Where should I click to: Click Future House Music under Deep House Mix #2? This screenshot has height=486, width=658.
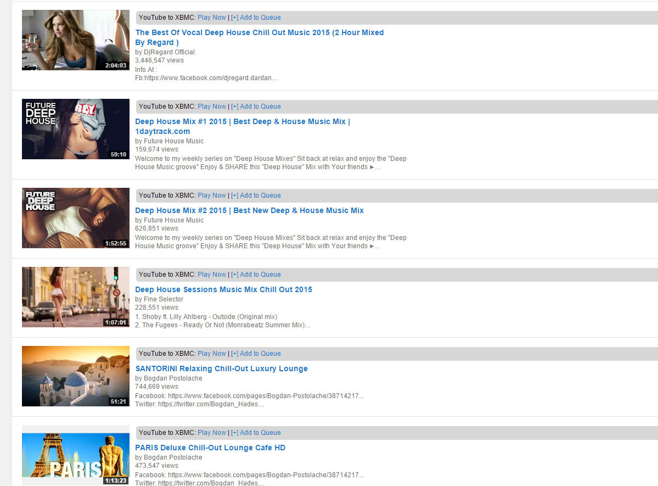[174, 220]
